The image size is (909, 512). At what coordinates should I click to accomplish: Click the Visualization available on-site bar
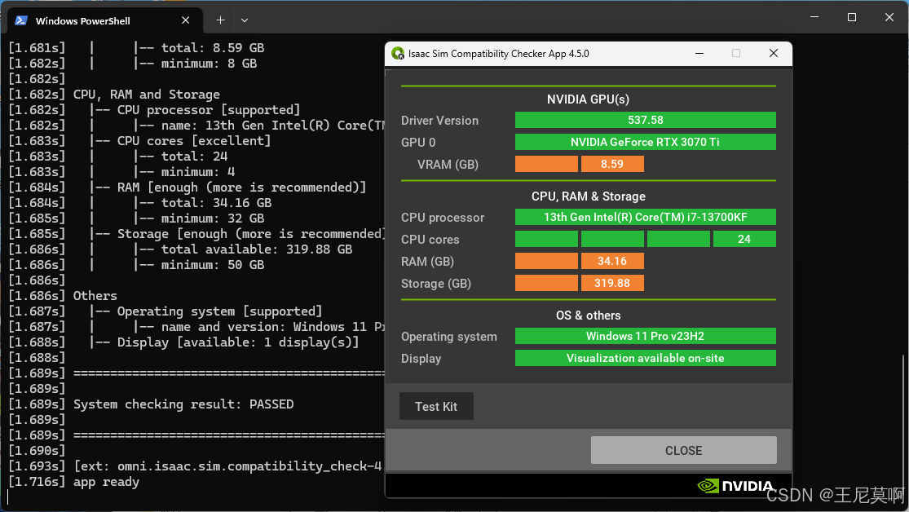pos(645,358)
